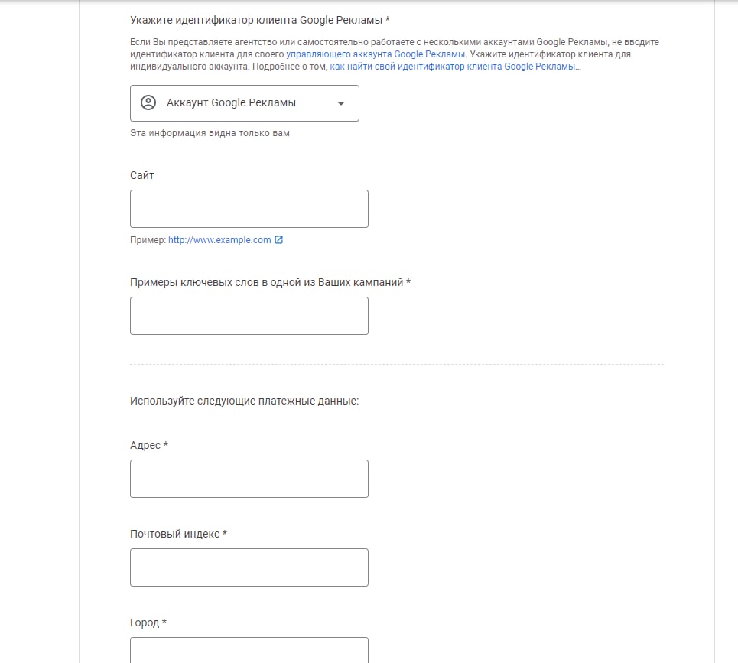Viewport: 738px width, 663px height.
Task: Focus the Сайт input field
Action: tap(249, 209)
